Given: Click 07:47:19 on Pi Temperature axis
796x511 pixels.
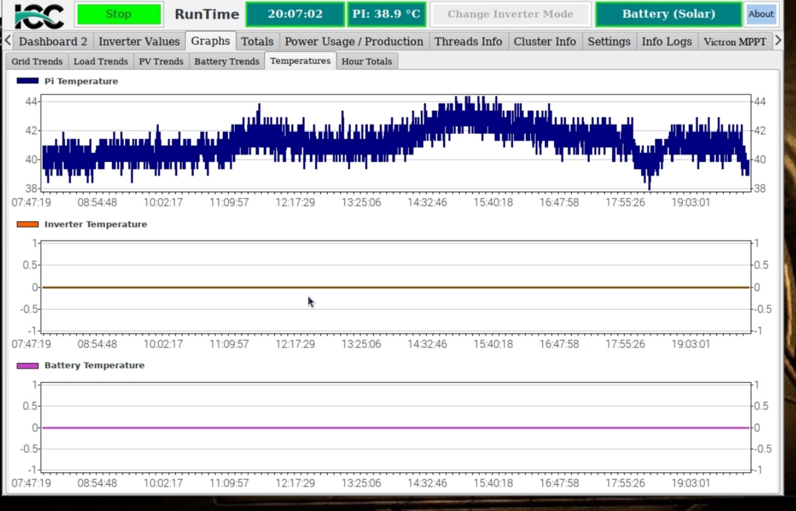Looking at the screenshot, I should (31, 203).
